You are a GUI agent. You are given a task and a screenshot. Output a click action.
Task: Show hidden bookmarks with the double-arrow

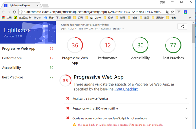[190, 18]
